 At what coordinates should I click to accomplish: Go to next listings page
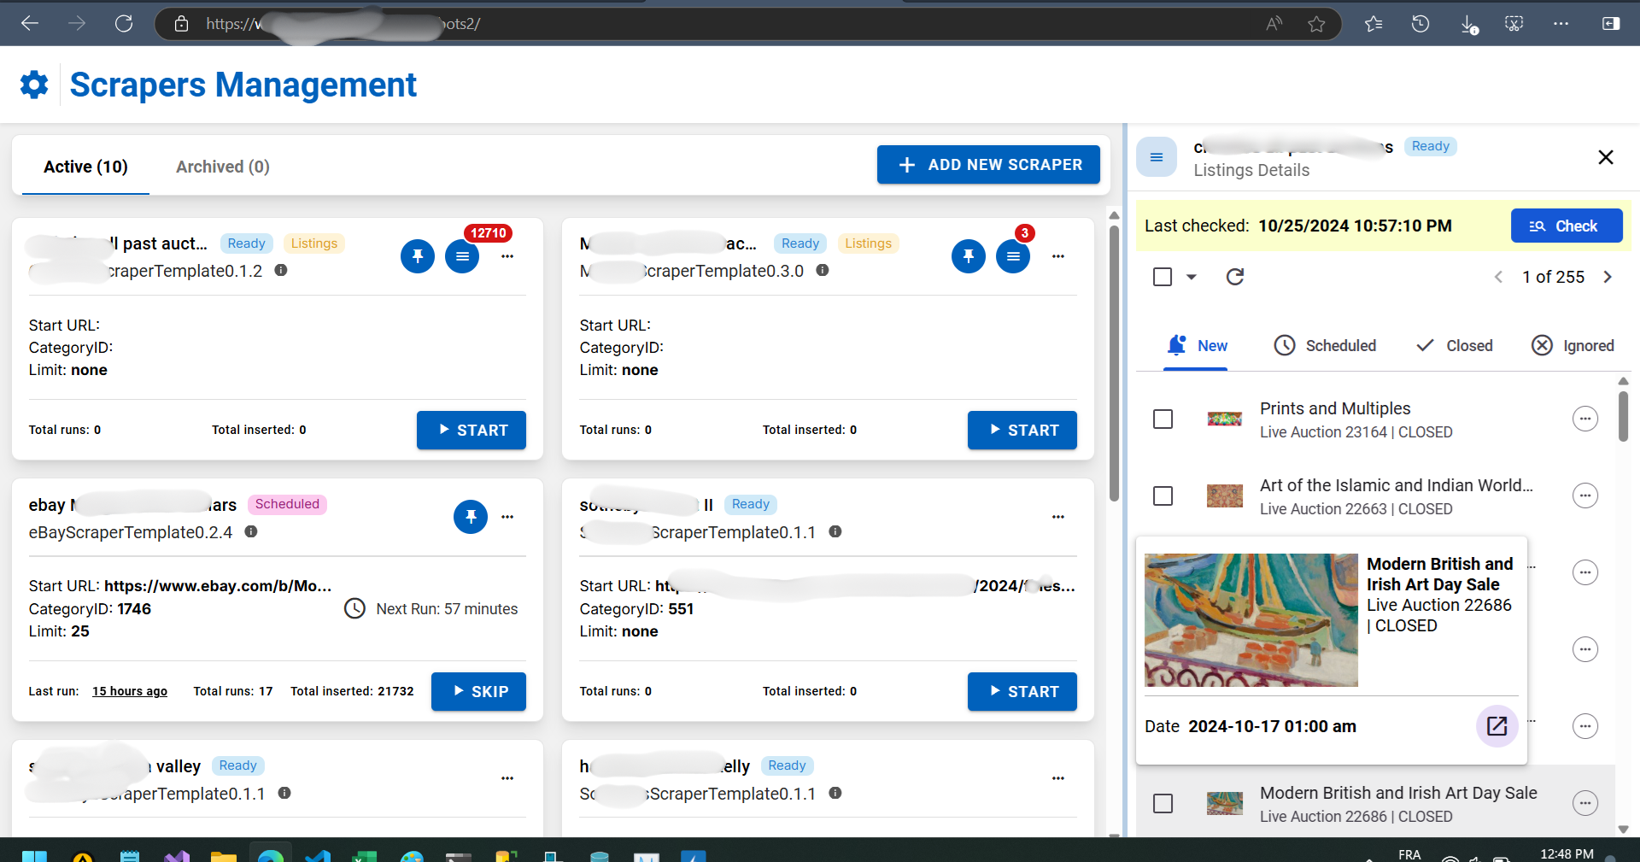click(1608, 277)
